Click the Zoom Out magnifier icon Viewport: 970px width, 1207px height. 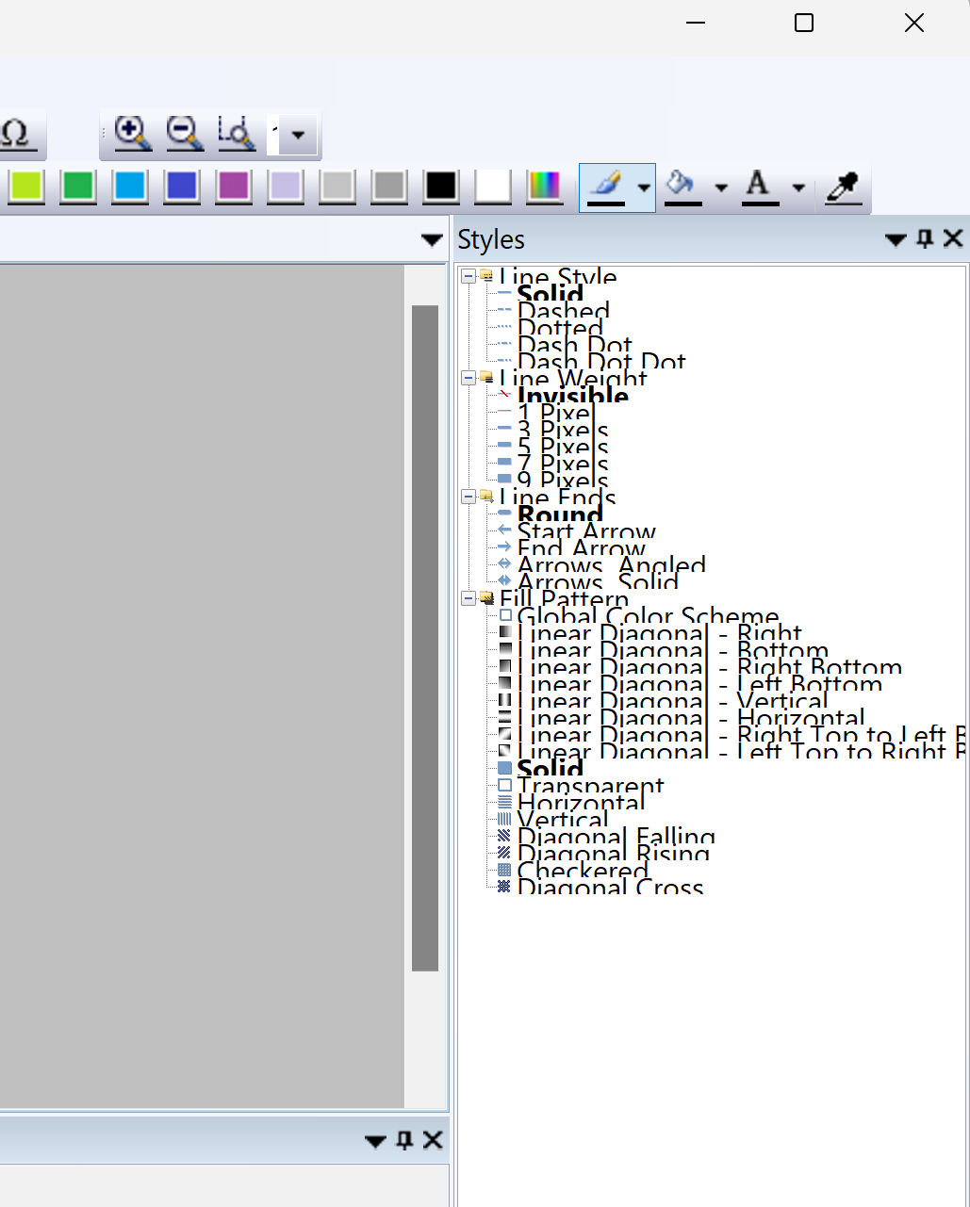tap(184, 133)
